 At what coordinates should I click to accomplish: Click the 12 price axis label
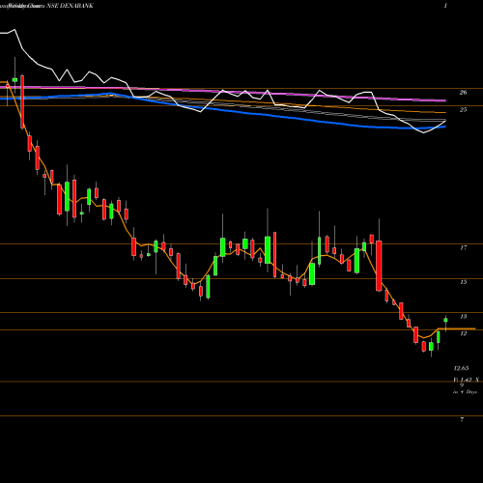[463, 333]
